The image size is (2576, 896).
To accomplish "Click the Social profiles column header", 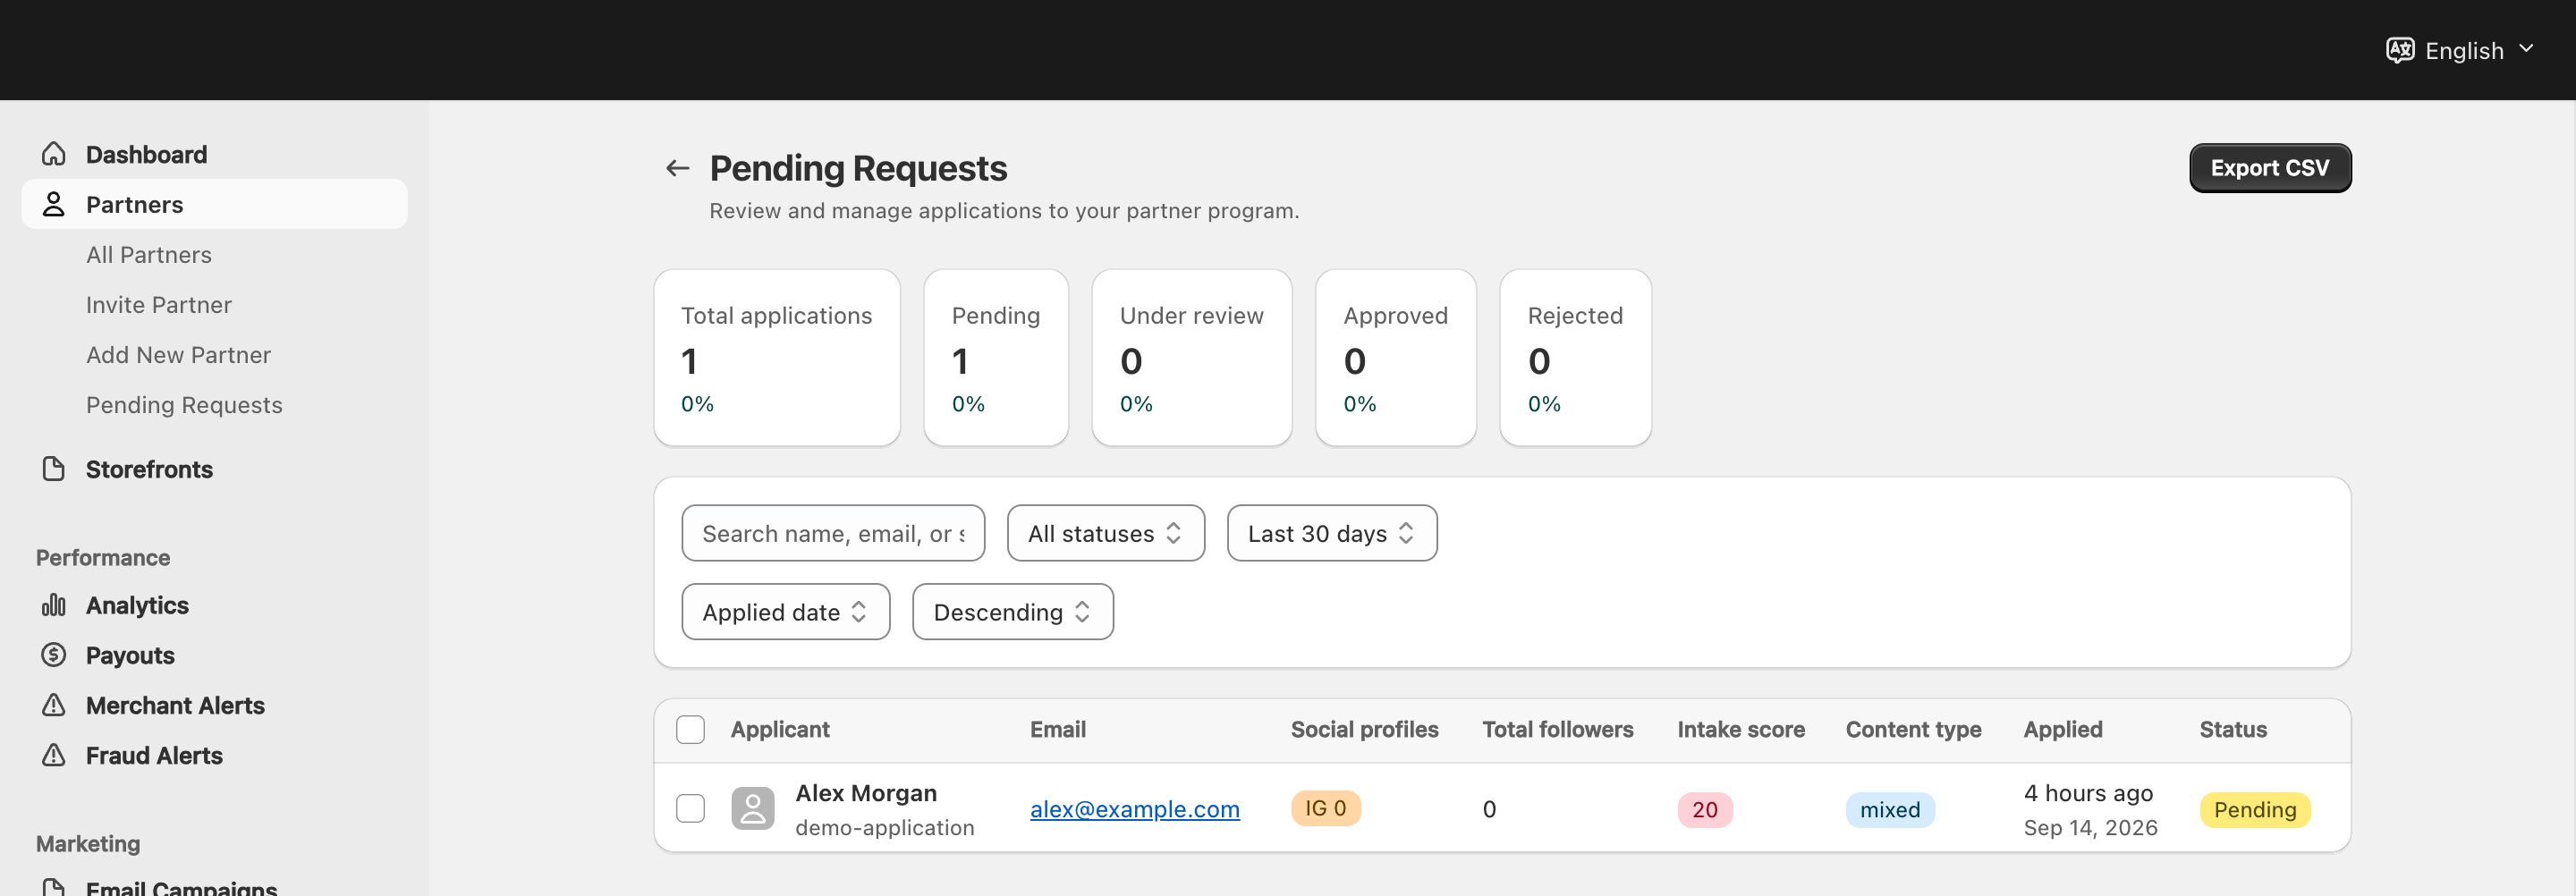I will coord(1365,730).
